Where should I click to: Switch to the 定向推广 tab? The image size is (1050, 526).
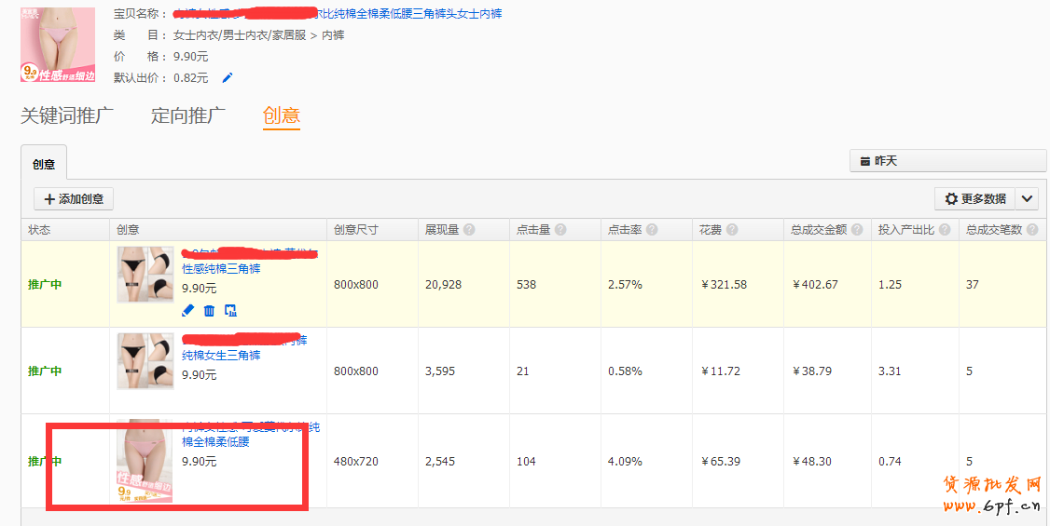click(x=188, y=116)
